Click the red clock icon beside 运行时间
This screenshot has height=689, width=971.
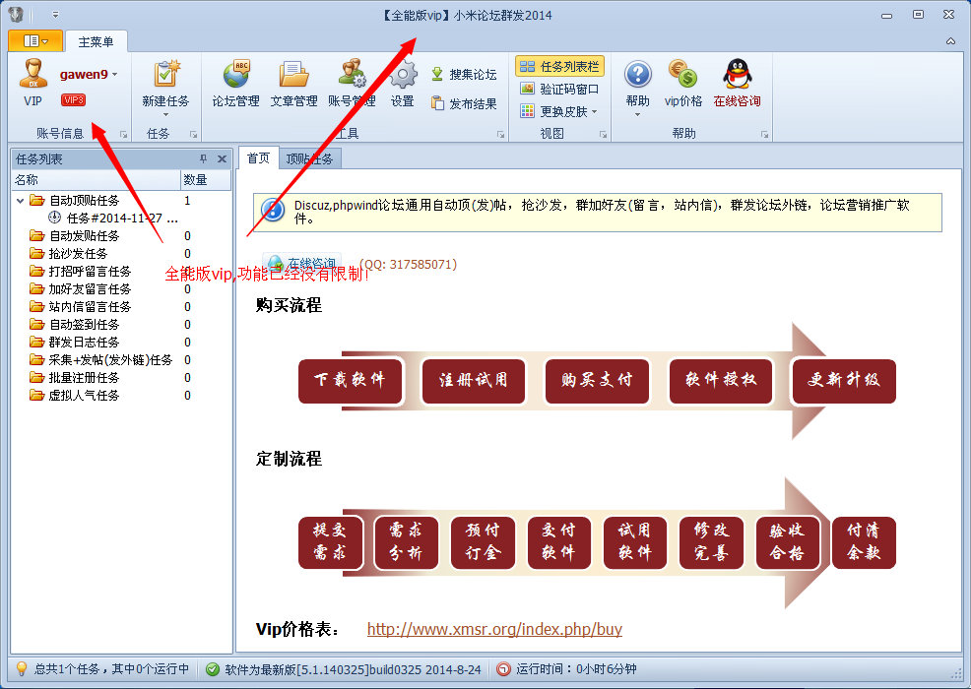point(504,669)
